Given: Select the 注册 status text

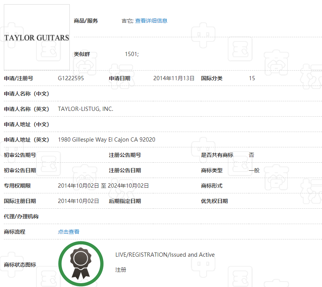Looking at the screenshot, I should point(121,270).
